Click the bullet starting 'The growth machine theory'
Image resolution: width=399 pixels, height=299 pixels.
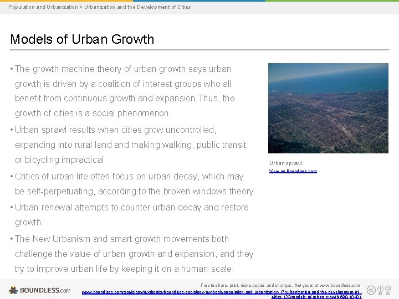122,91
